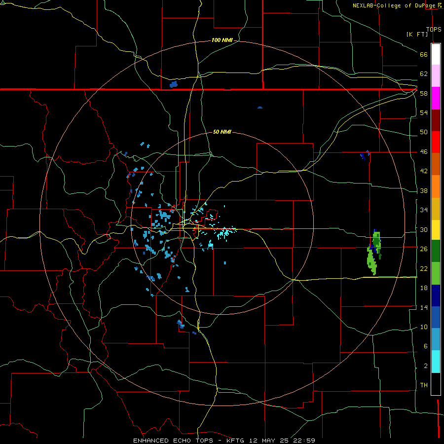Click the magenta legend swatch
444x444 pixels.
436,98
